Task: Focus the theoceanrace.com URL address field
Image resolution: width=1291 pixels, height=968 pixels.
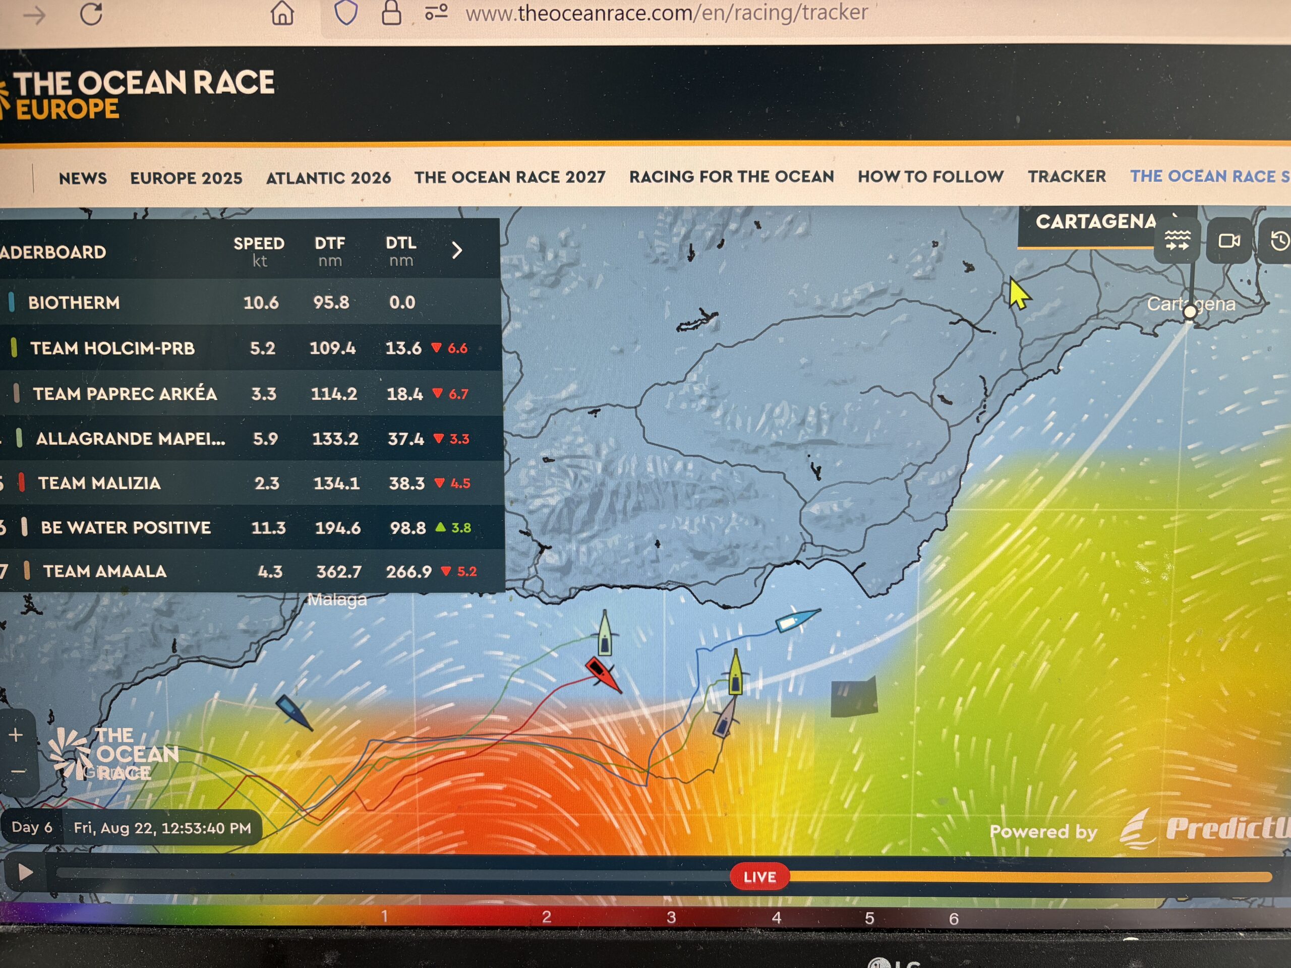Action: pos(667,12)
